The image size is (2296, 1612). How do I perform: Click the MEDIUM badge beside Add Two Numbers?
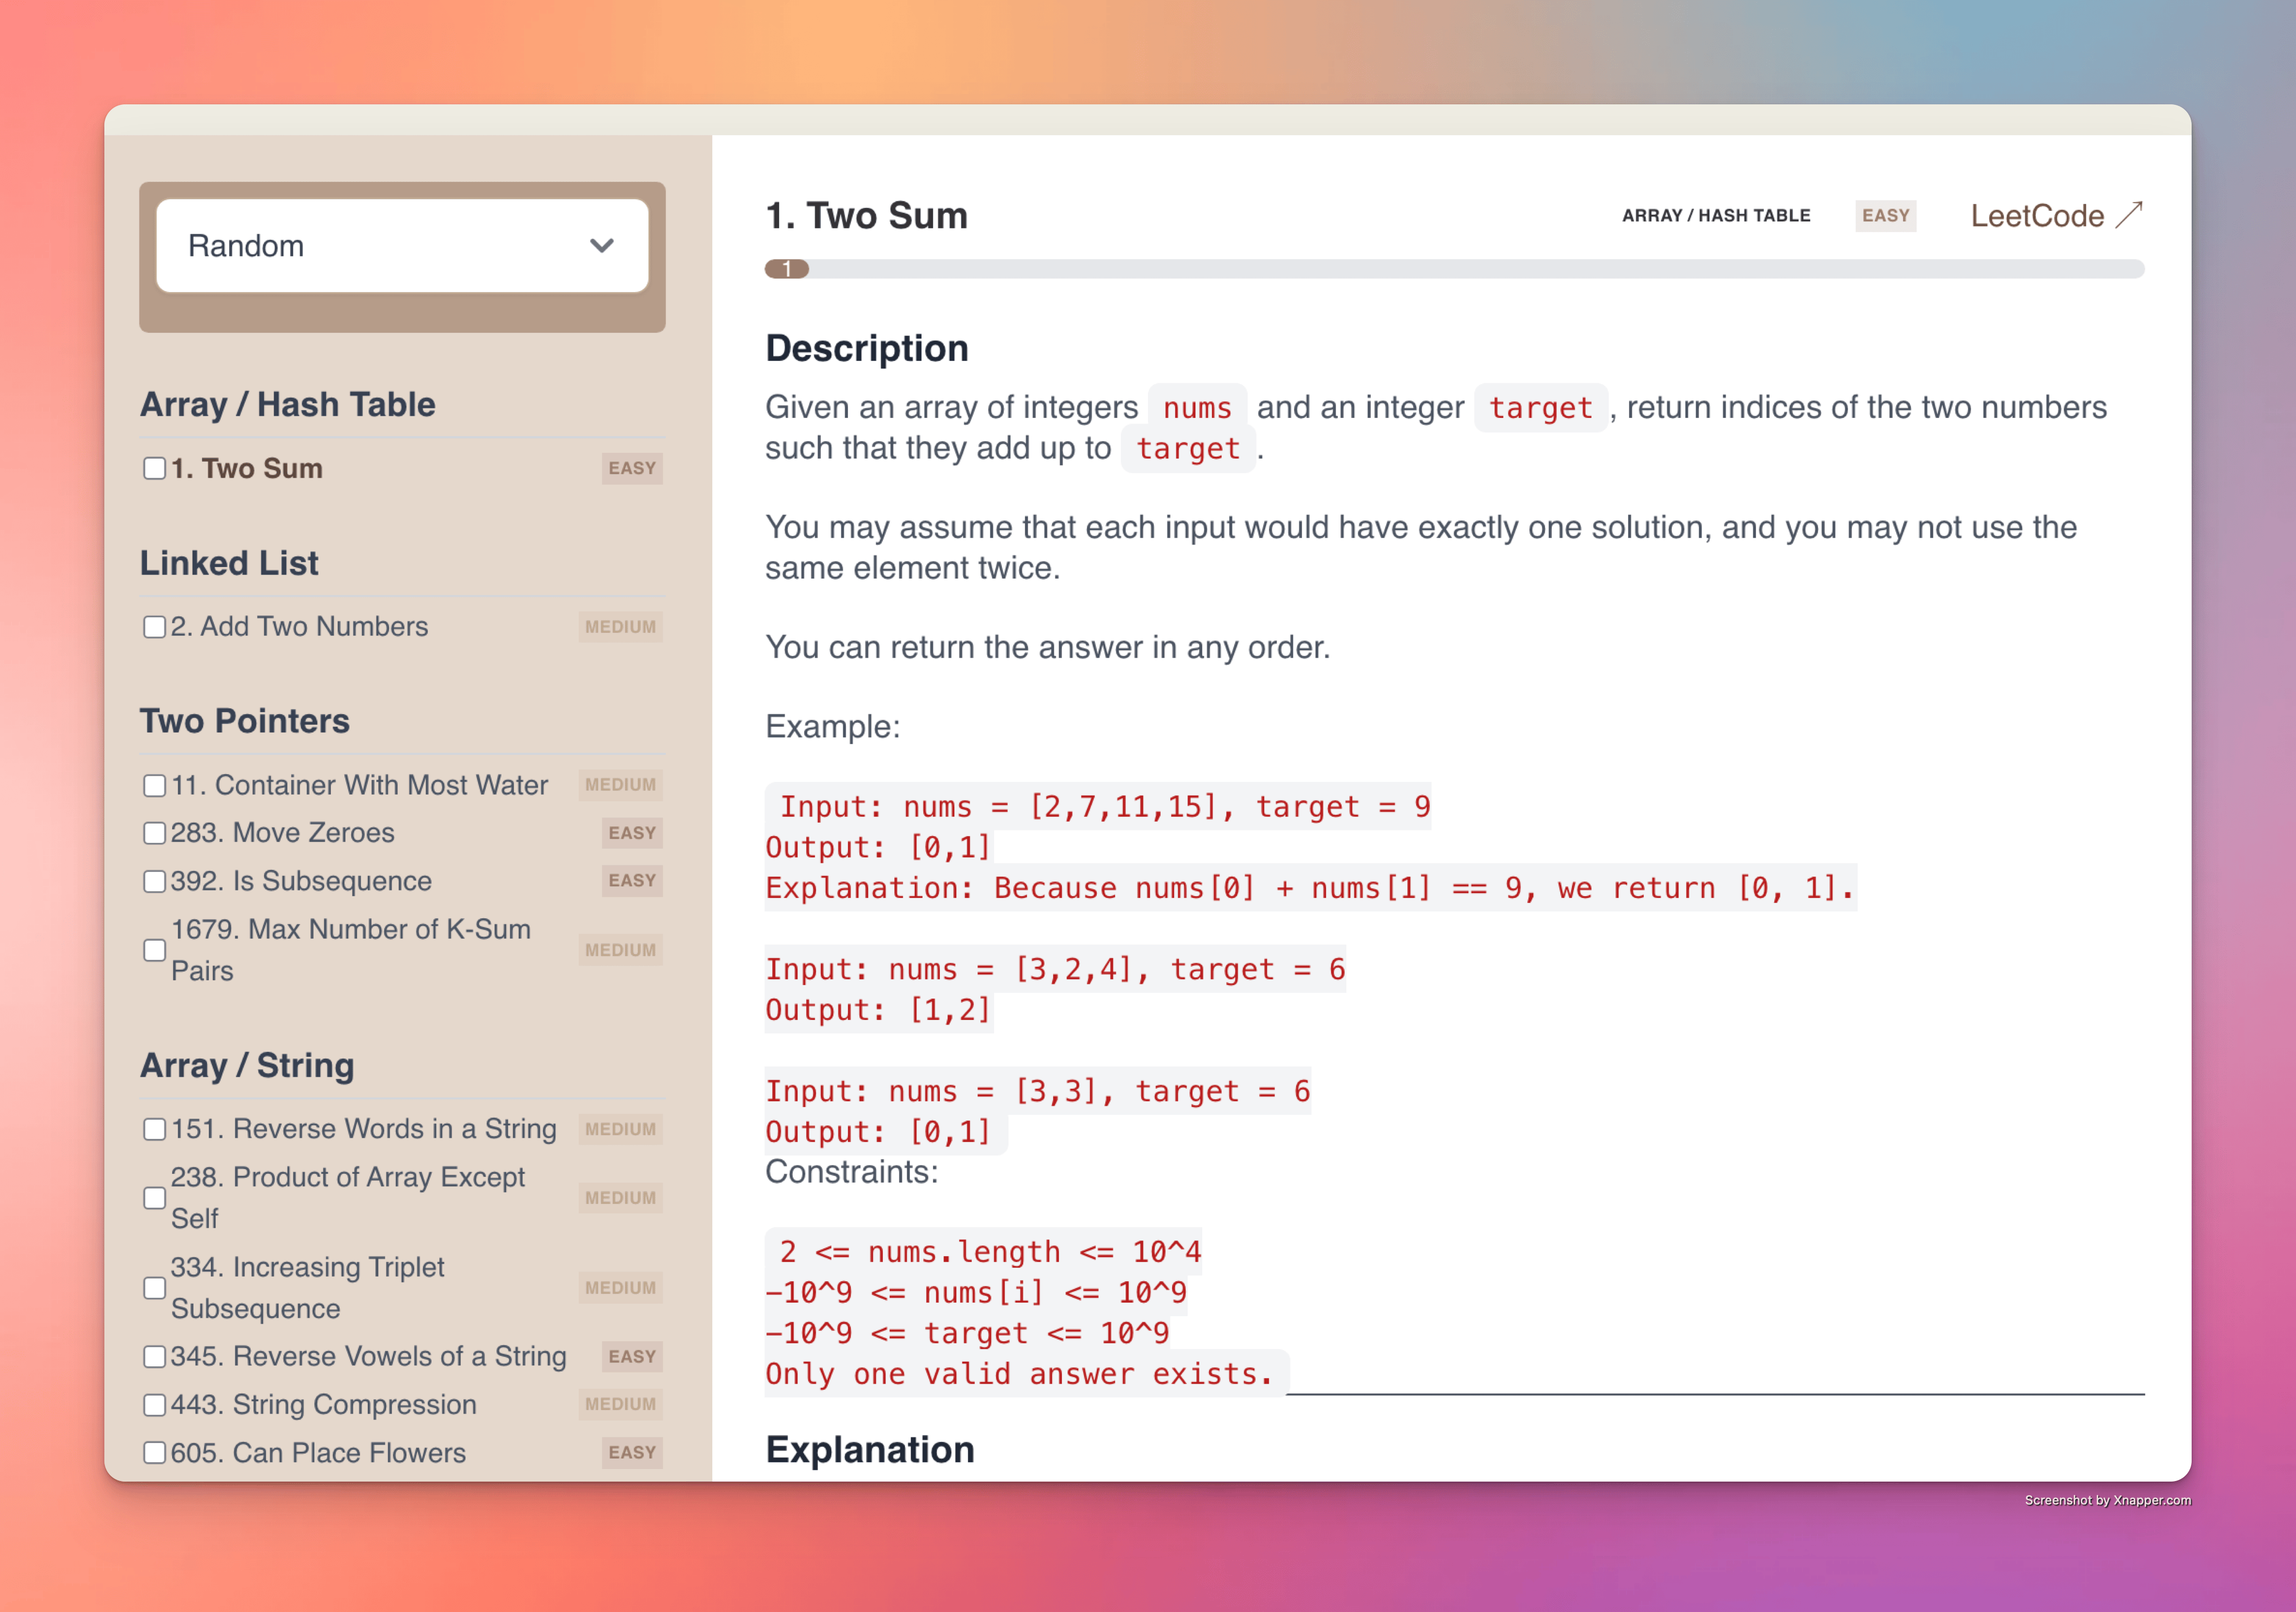click(620, 627)
